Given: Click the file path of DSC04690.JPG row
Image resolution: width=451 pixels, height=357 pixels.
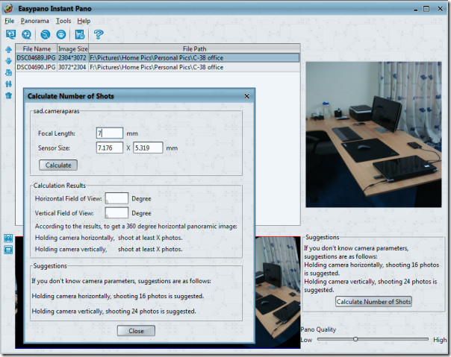Looking at the screenshot, I should click(194, 67).
